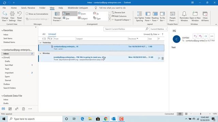
Task: Collapse the ribbon with the caret
Action: [x=216, y=24]
